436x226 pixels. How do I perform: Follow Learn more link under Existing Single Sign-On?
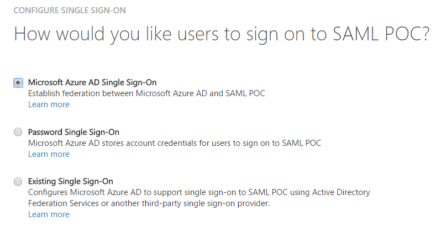(x=49, y=214)
